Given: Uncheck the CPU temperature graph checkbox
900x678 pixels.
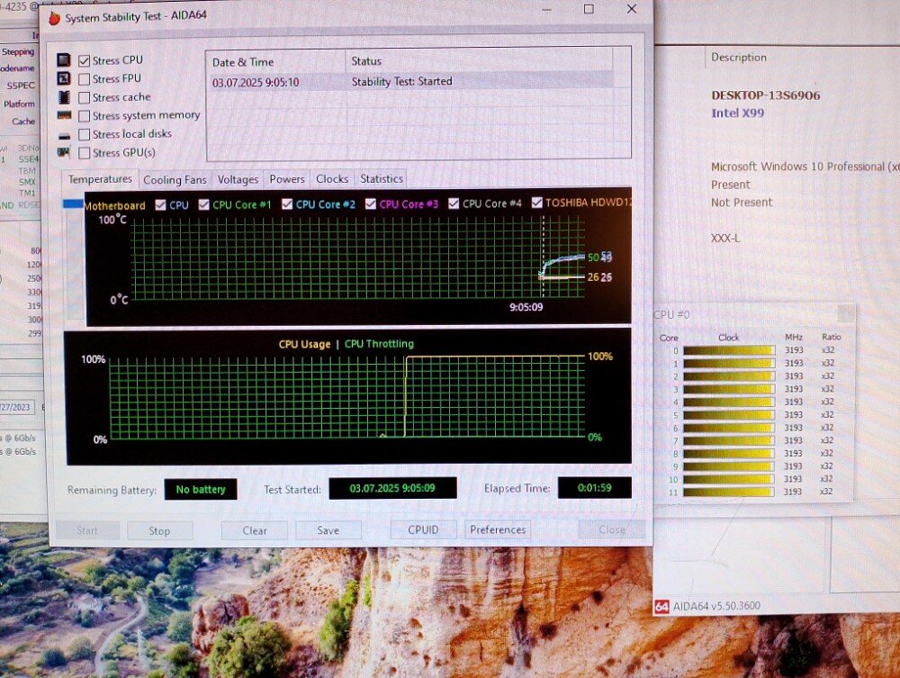Looking at the screenshot, I should pos(161,205).
